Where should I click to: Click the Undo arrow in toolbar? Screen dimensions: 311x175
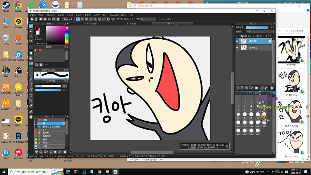pyautogui.click(x=65, y=19)
